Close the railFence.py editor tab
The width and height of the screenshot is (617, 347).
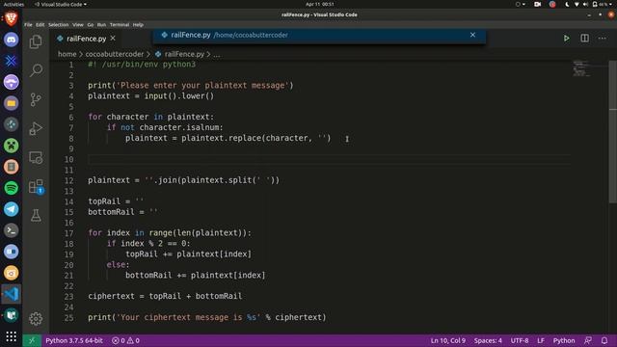[113, 39]
